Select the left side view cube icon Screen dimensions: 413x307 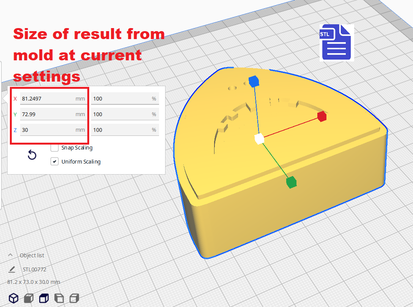[59, 298]
